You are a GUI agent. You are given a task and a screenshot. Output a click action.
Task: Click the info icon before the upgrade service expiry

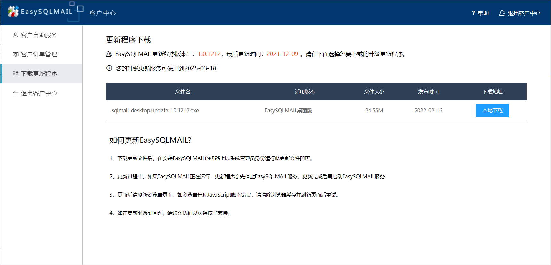pyautogui.click(x=109, y=68)
